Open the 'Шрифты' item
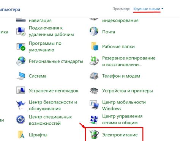180x141 pixels. coord(38,135)
